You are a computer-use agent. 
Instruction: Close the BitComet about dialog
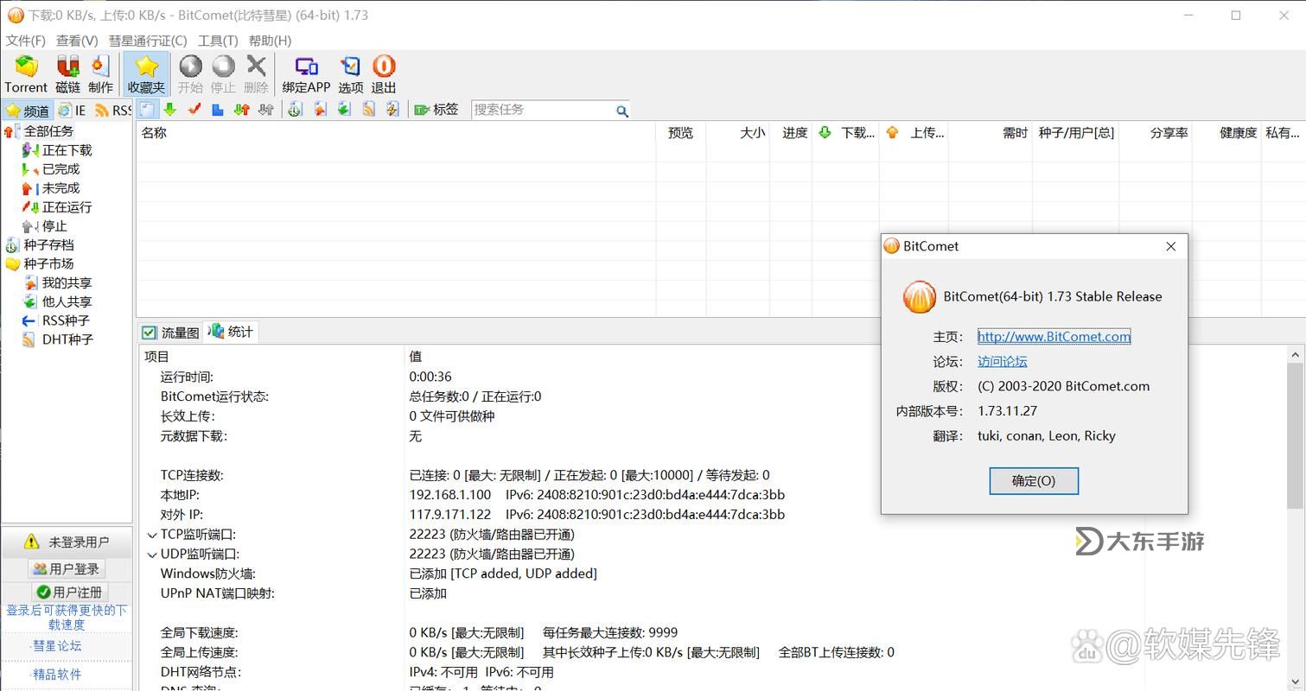[x=1170, y=246]
